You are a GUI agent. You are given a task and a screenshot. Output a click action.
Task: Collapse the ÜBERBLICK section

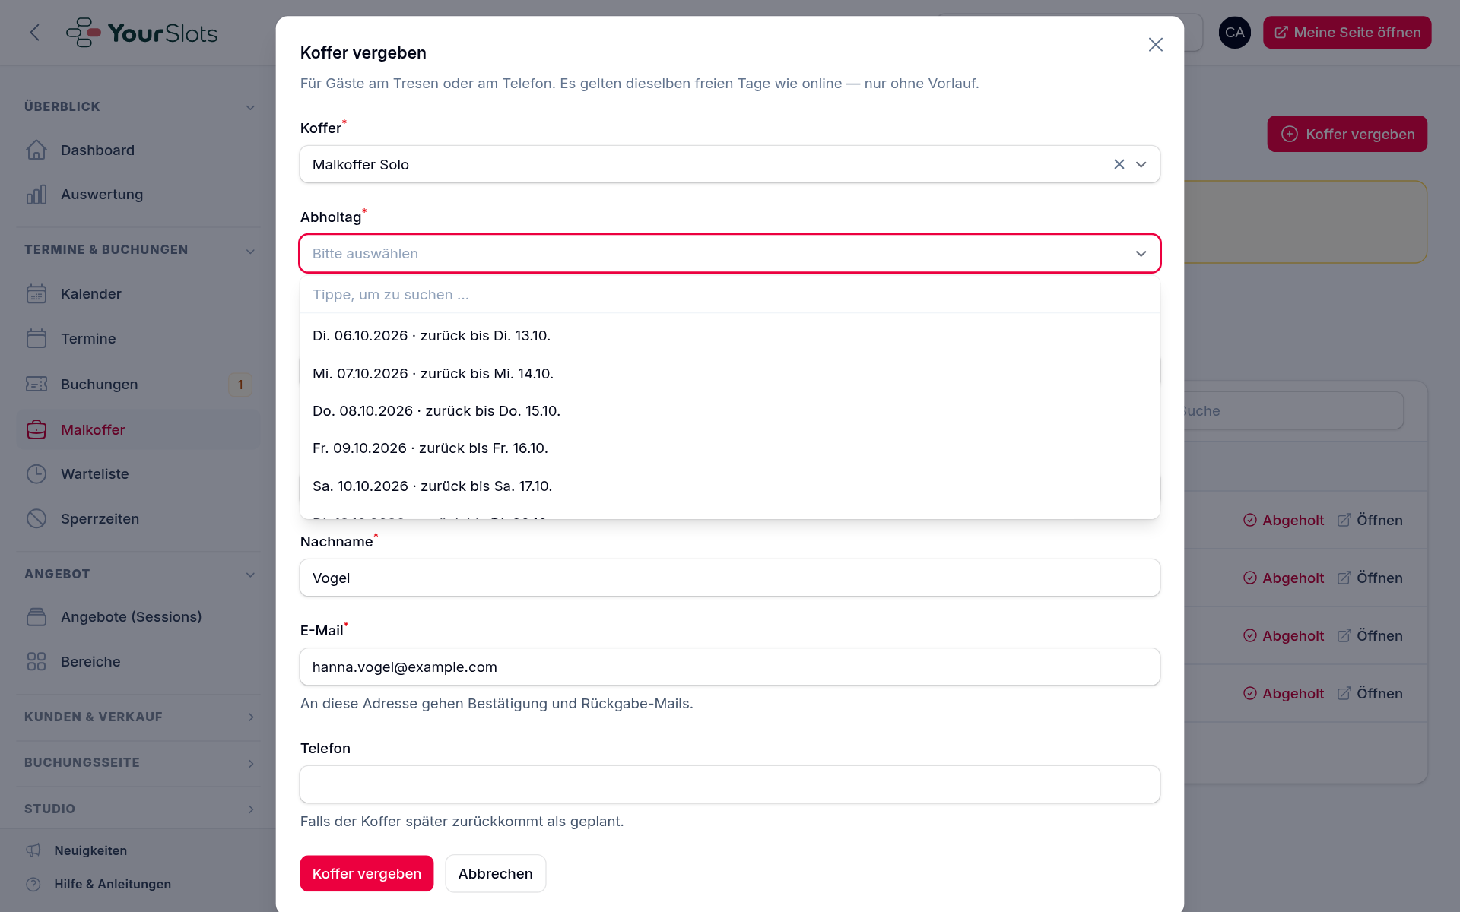[x=250, y=107]
